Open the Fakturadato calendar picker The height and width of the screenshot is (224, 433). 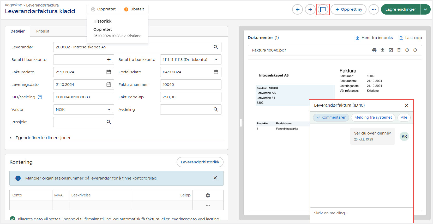[109, 72]
